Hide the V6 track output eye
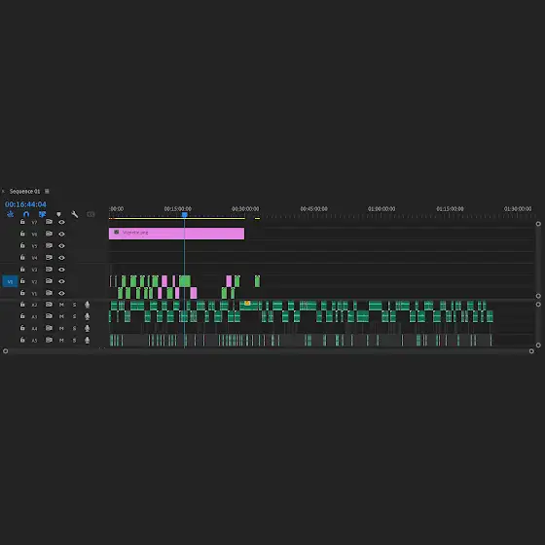The height and width of the screenshot is (545, 545). 61,234
